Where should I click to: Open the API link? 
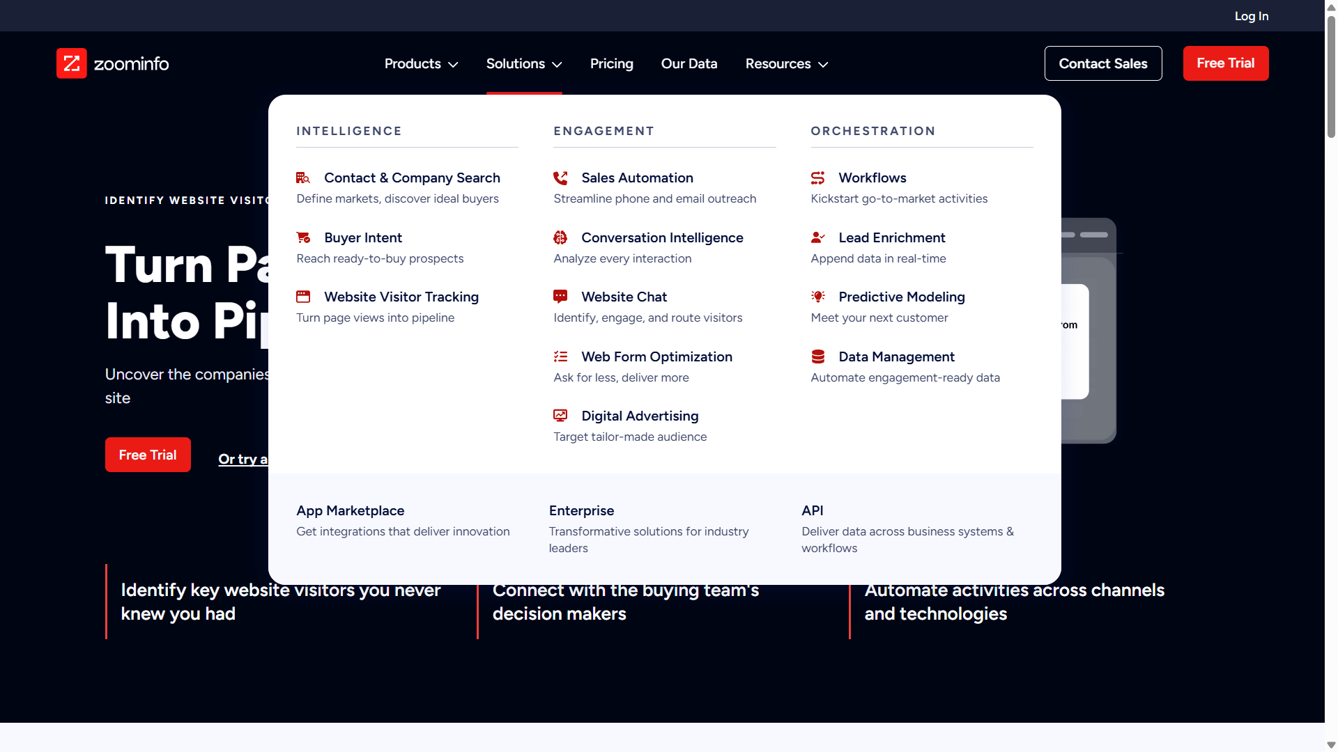pyautogui.click(x=813, y=510)
